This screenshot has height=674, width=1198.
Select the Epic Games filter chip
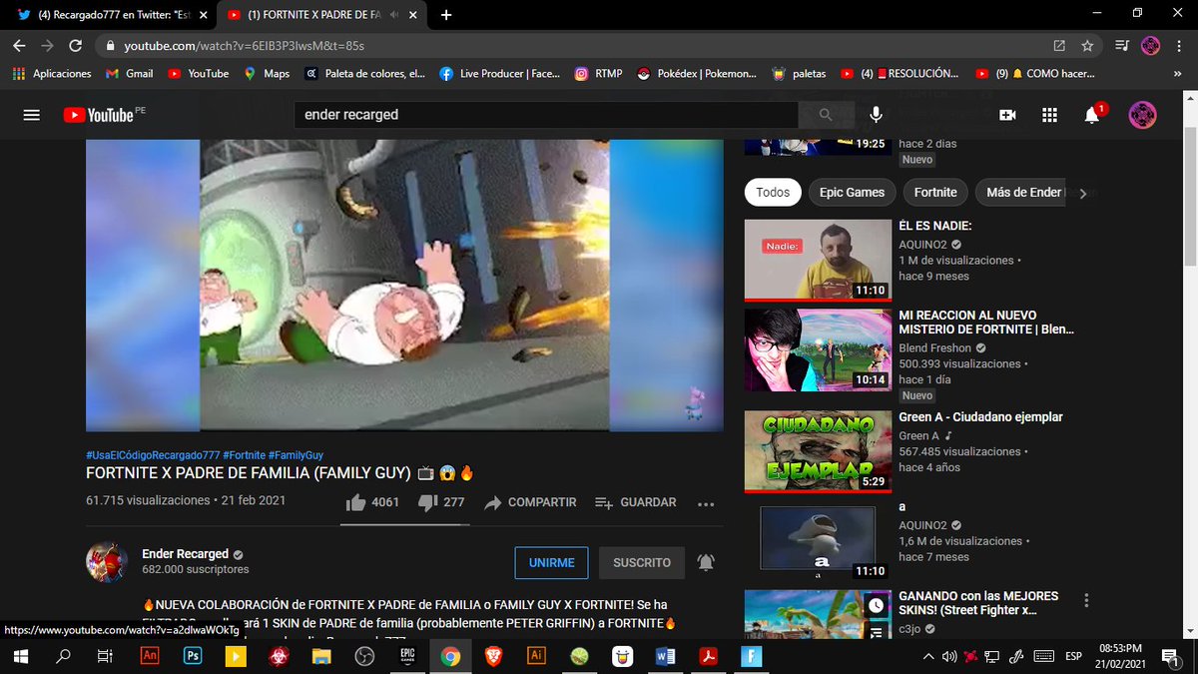point(852,193)
